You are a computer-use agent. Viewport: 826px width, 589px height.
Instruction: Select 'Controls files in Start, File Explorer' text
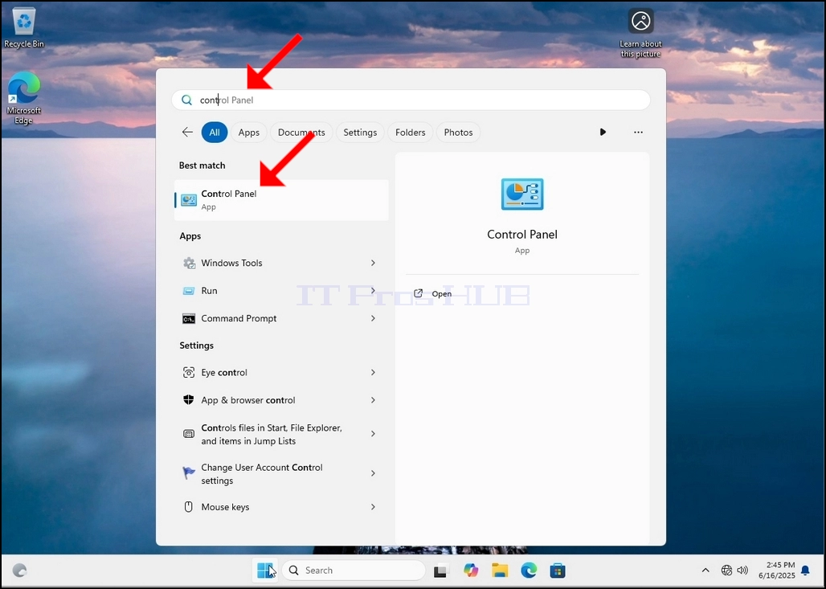click(x=272, y=435)
